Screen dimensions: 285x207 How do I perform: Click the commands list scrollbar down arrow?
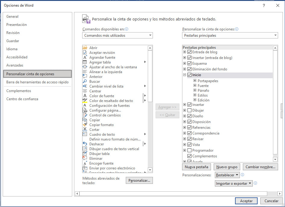coord(150,170)
